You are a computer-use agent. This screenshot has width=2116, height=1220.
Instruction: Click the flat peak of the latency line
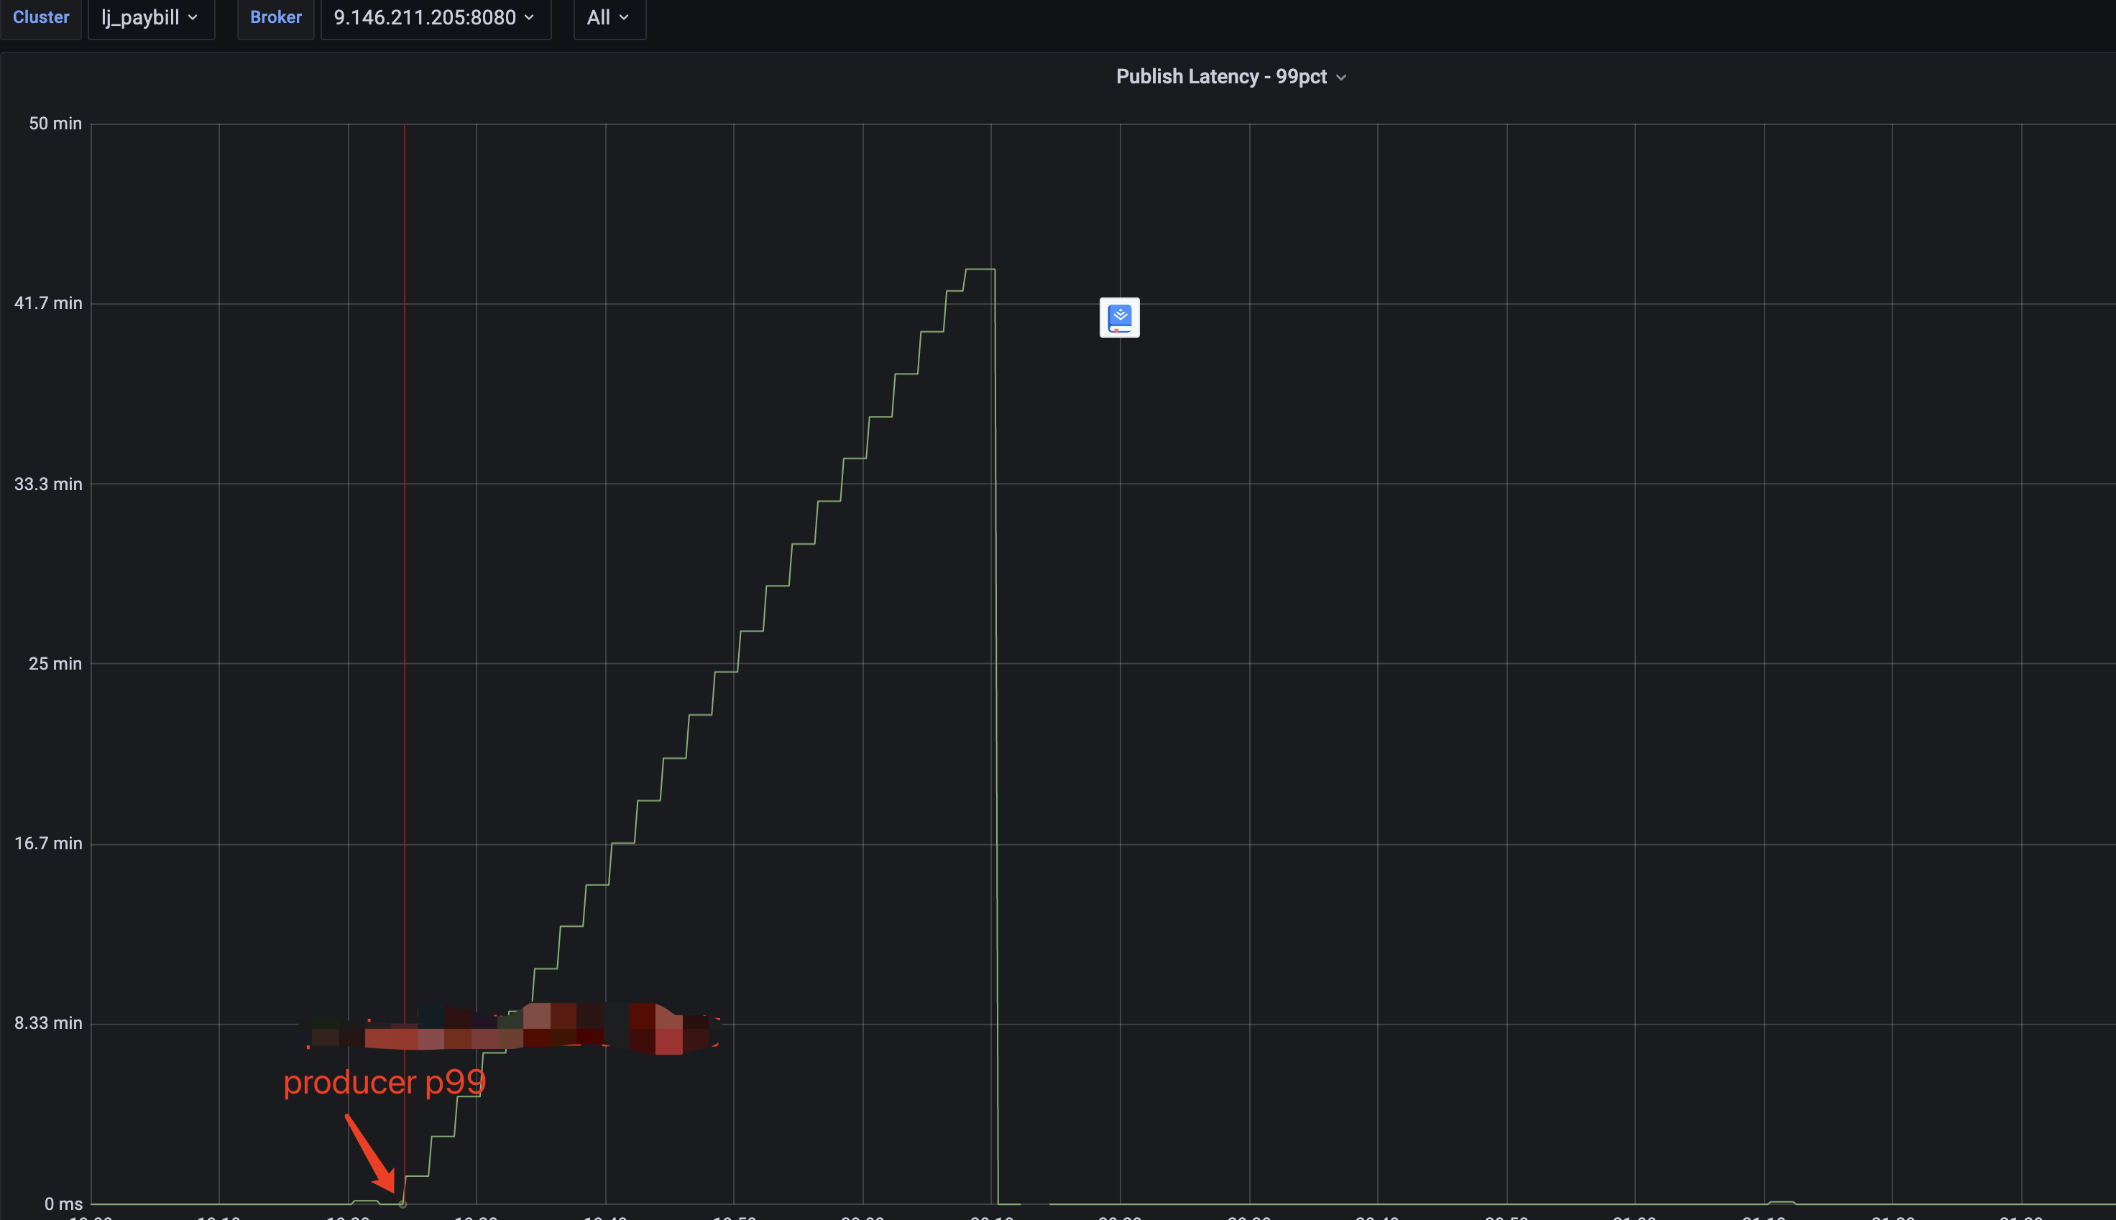[980, 269]
